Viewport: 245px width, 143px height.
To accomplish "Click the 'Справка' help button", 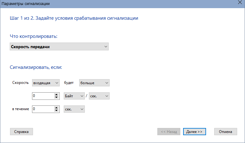I will 21,132.
